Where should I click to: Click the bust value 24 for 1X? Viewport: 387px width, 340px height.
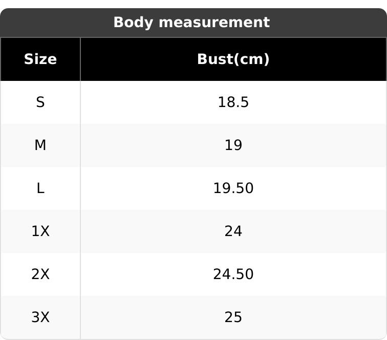(x=233, y=231)
